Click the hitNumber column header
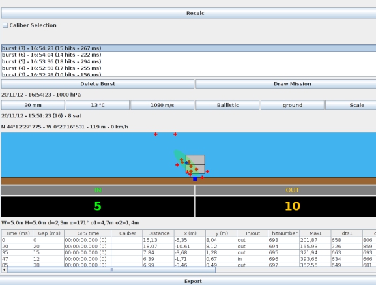Screen dimensions: 376x285 coord(284,233)
